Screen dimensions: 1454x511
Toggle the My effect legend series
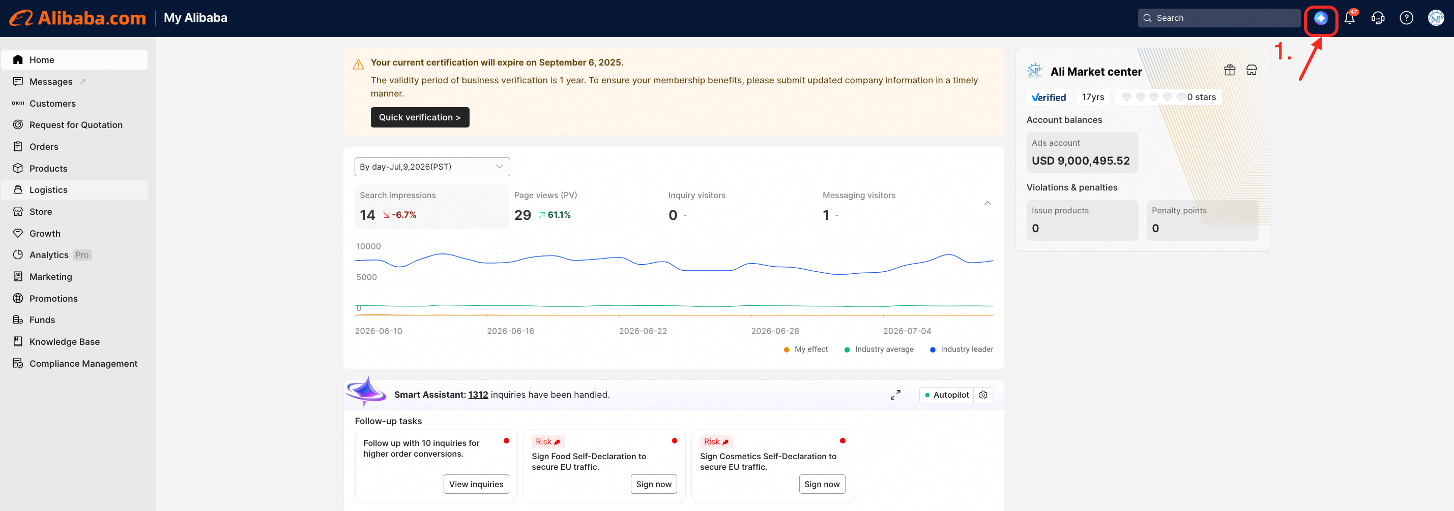coord(806,349)
